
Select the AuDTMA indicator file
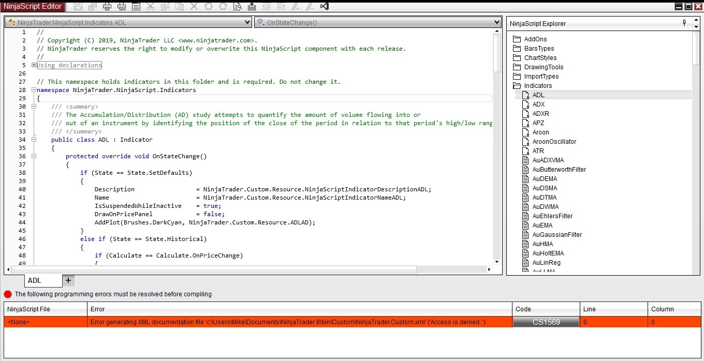coord(539,198)
